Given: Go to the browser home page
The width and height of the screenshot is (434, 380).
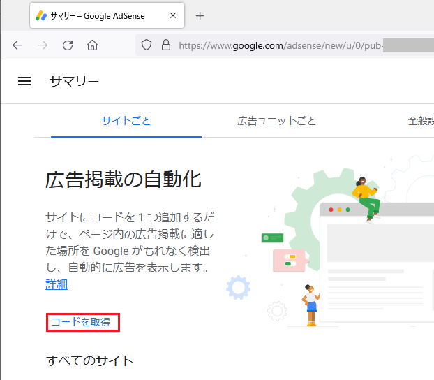Looking at the screenshot, I should [x=92, y=45].
